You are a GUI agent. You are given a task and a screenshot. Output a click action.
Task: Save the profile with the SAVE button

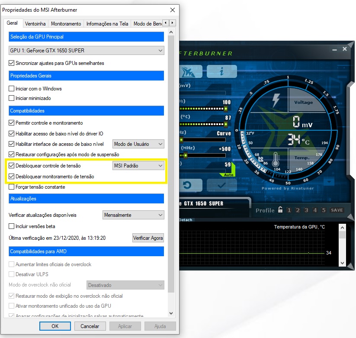pyautogui.click(x=337, y=210)
